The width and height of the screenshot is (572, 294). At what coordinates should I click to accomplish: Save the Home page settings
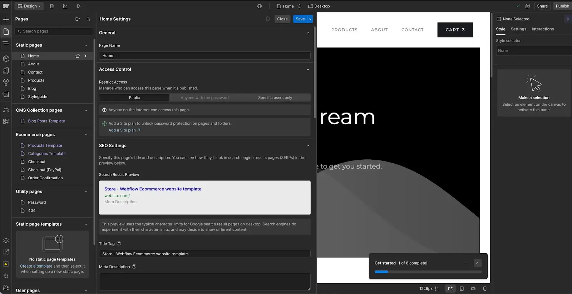(x=300, y=19)
